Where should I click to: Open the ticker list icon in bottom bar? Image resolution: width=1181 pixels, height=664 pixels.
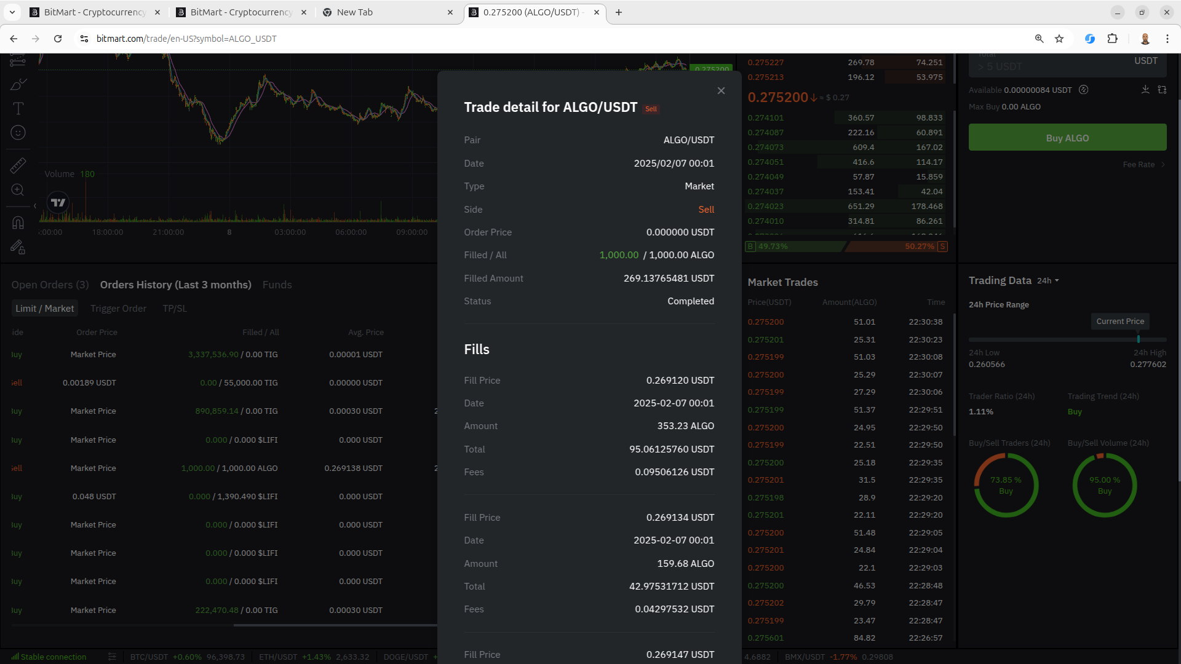pyautogui.click(x=112, y=657)
